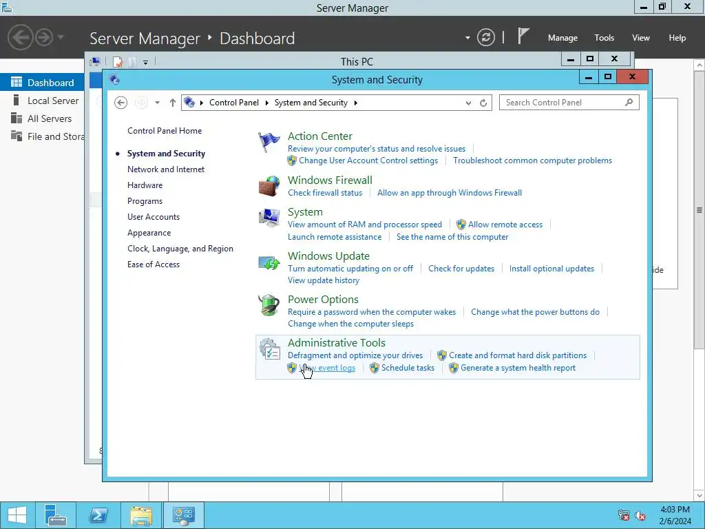This screenshot has height=529, width=705.
Task: Open the System computer icon
Action: pos(269,218)
